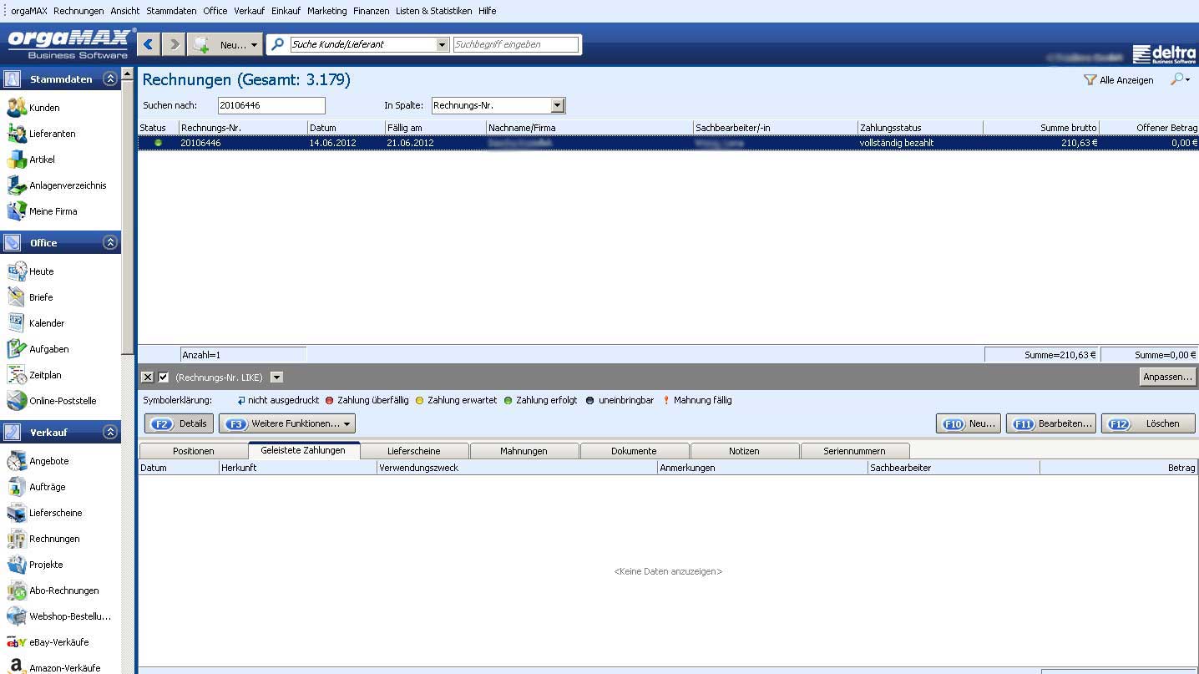
Task: Click the Suchbegriff eingeben search field
Action: point(516,44)
